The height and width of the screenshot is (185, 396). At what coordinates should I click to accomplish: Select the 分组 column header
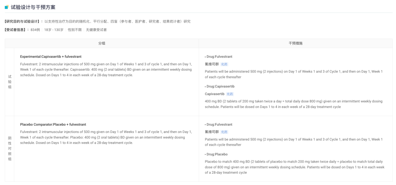(x=102, y=43)
